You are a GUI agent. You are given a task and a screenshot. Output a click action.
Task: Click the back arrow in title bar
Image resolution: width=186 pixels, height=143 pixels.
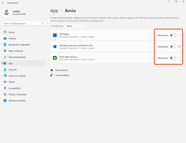pos(3,3)
